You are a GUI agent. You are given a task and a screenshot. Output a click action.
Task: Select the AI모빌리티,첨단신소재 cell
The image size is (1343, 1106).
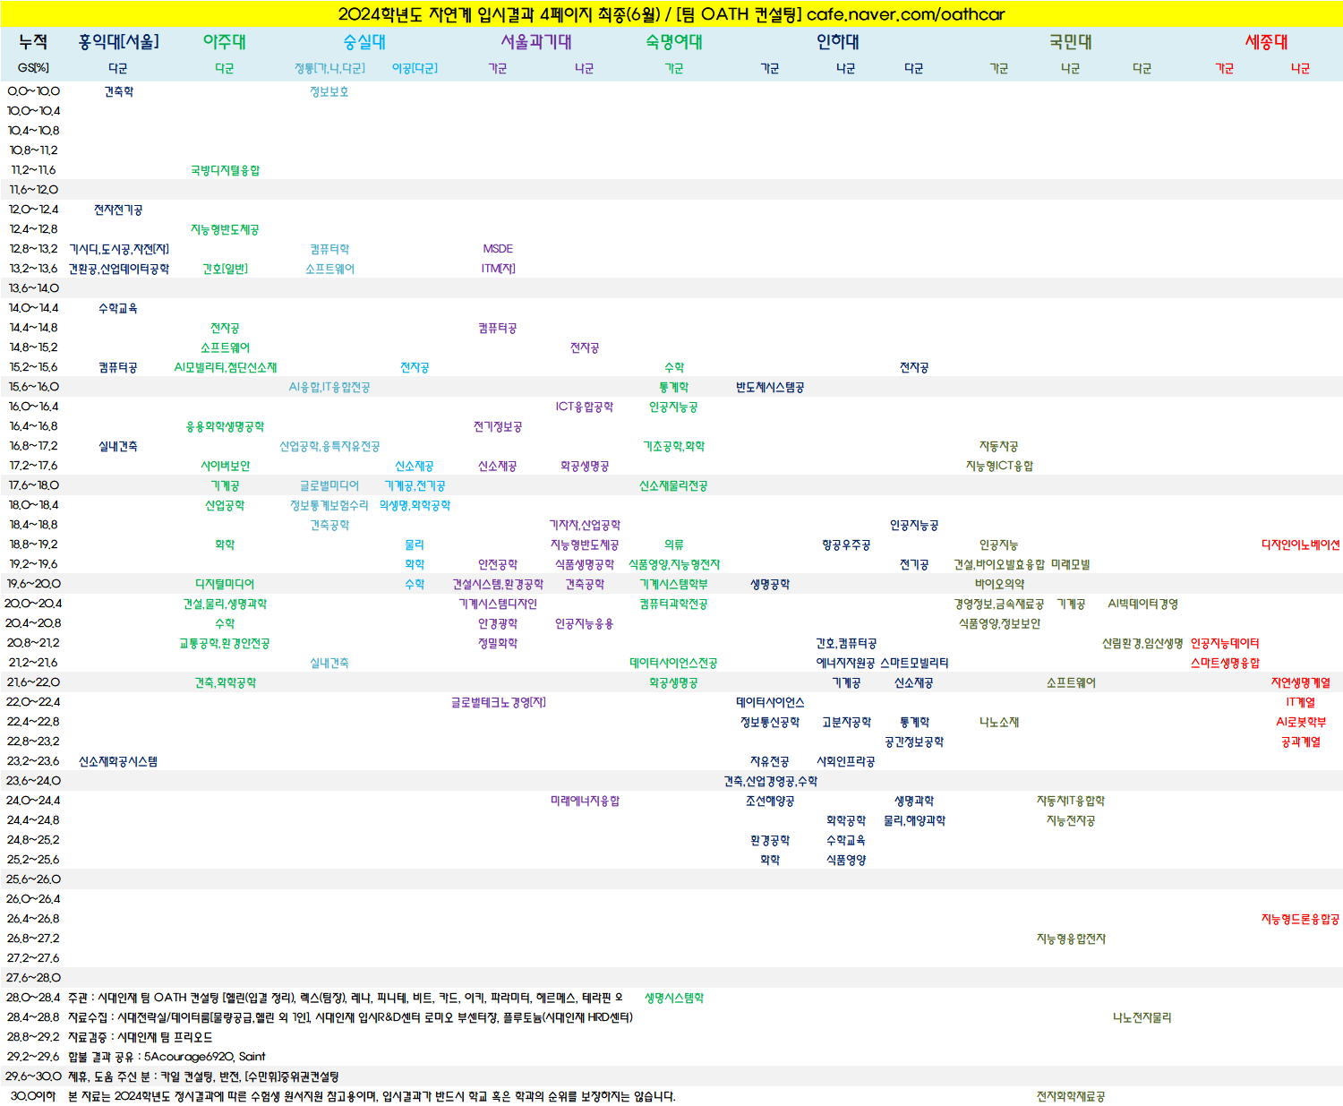(x=225, y=367)
